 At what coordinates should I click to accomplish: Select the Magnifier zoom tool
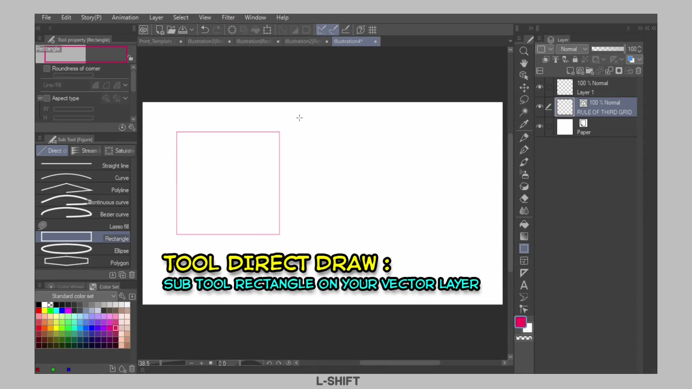tap(524, 51)
